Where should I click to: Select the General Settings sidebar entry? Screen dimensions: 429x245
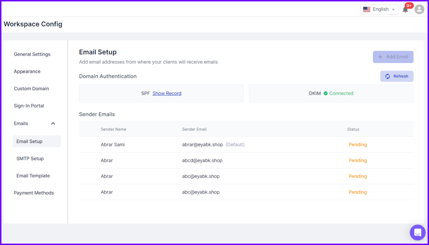(32, 54)
